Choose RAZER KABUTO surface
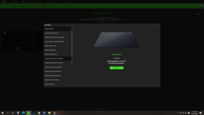This screenshot has width=204, height=115. tap(58, 84)
